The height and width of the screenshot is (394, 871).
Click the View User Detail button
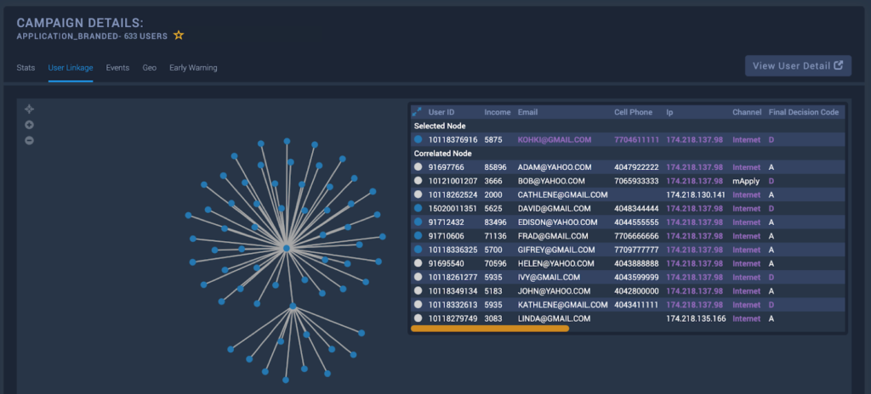click(x=798, y=65)
